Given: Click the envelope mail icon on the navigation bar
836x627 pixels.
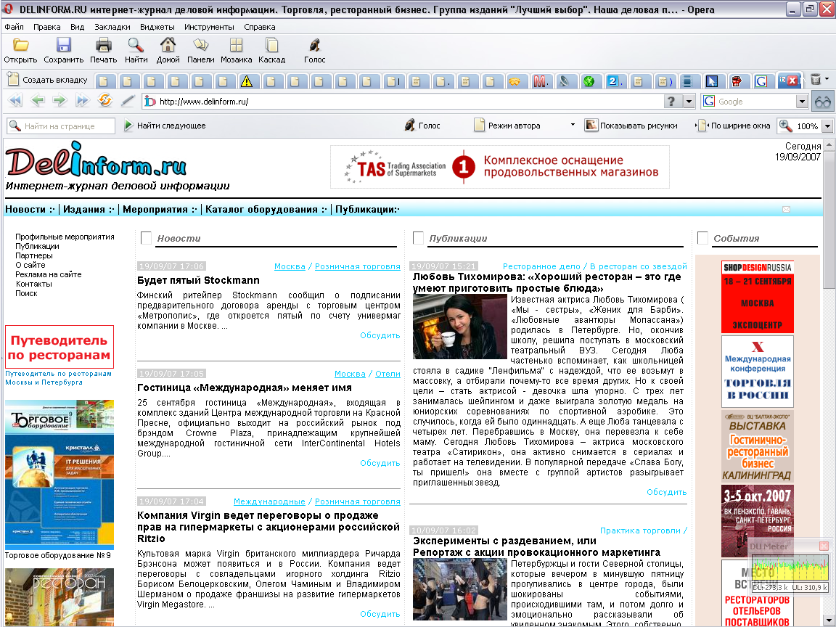Looking at the screenshot, I should click(786, 210).
